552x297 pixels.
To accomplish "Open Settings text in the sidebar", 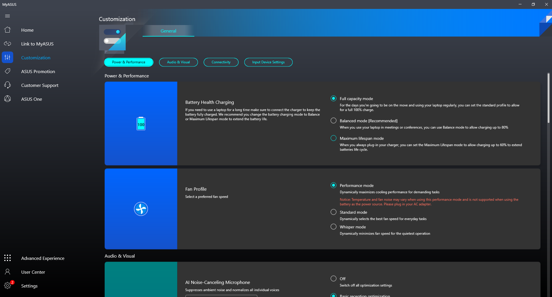I will (29, 286).
